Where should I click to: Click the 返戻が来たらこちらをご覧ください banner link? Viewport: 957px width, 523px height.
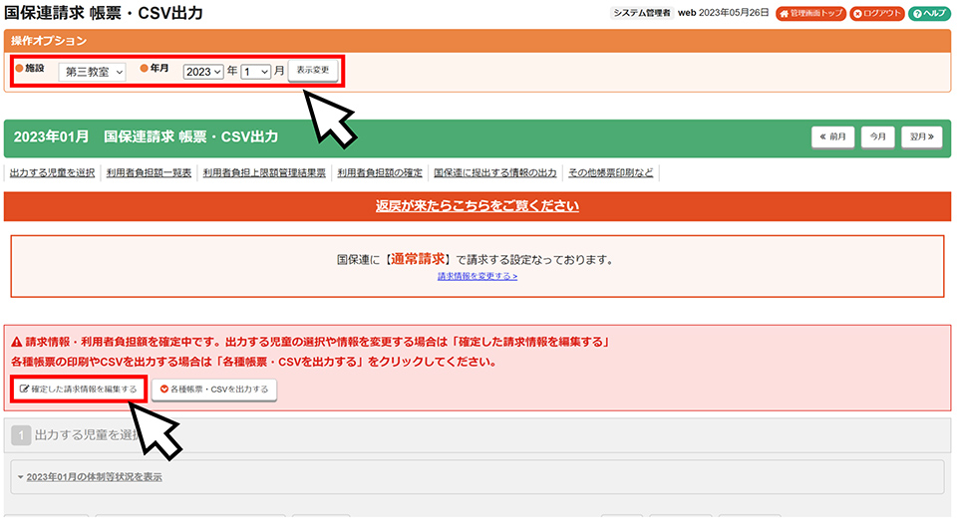click(478, 206)
